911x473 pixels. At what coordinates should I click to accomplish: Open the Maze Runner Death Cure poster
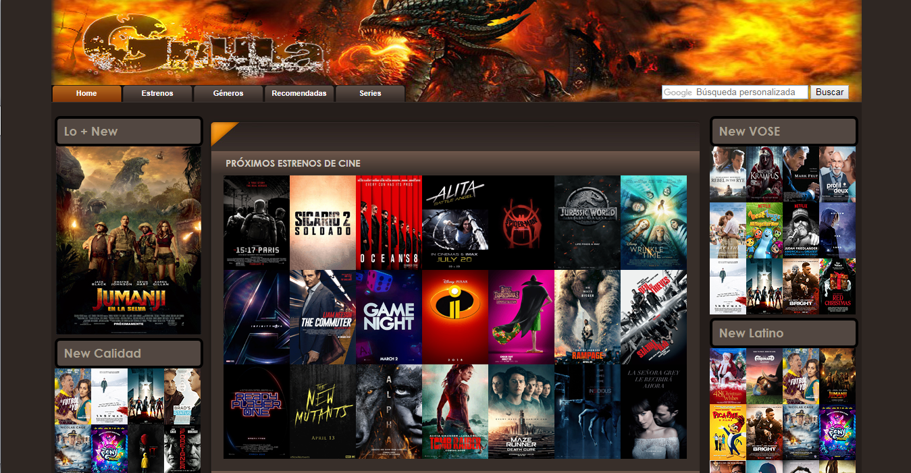click(x=521, y=412)
